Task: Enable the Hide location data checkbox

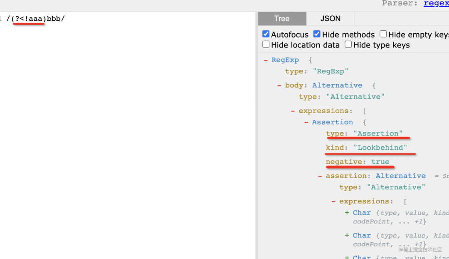Action: 266,44
